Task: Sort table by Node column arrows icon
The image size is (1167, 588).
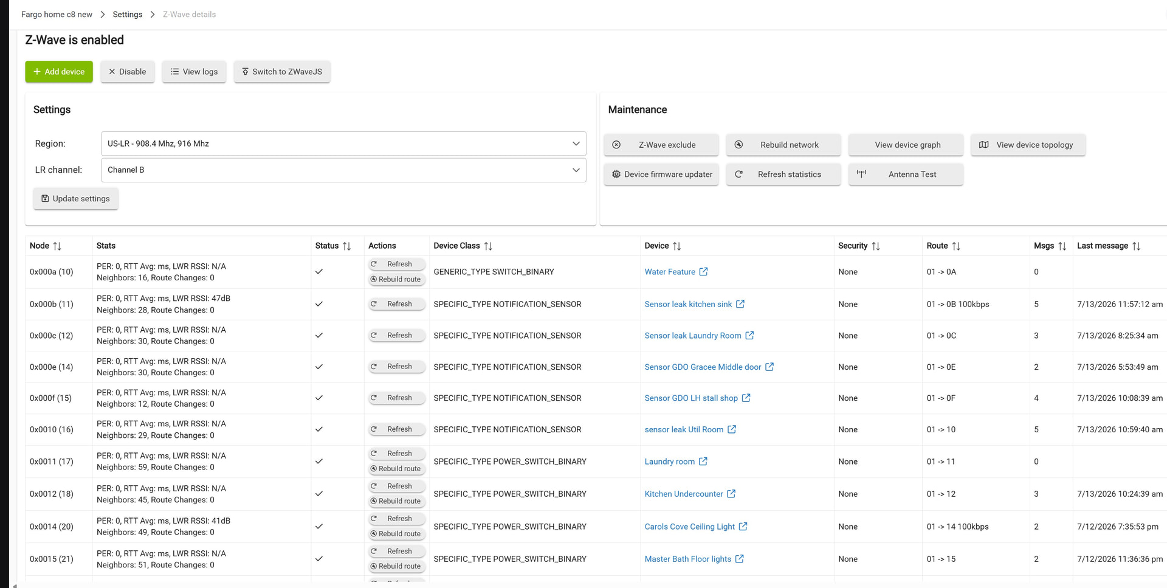Action: [x=57, y=246]
